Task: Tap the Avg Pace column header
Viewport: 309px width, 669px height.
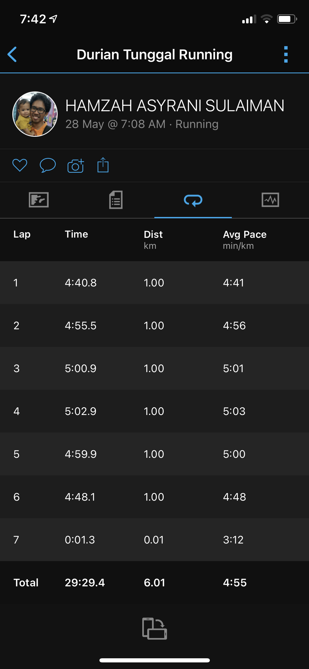Action: coord(245,235)
